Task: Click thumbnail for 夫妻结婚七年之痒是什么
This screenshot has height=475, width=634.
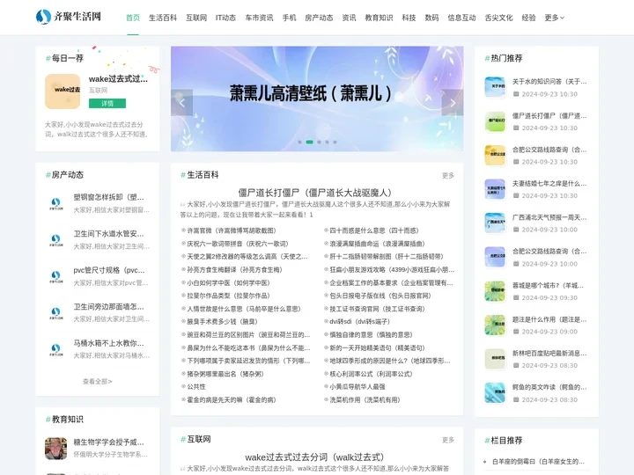Action: point(495,189)
